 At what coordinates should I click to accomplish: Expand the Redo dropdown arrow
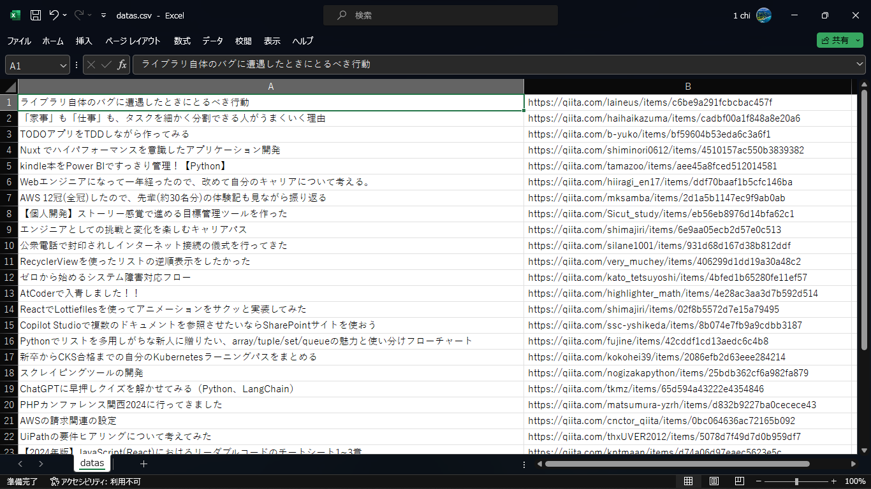coord(89,15)
